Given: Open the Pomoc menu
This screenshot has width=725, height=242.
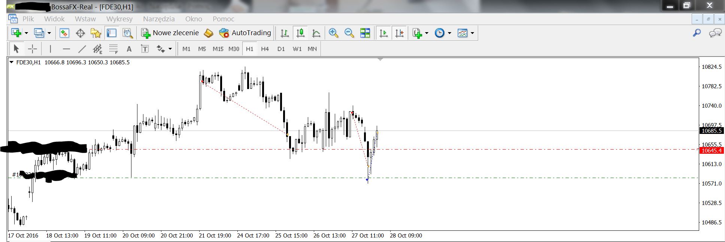Looking at the screenshot, I should coord(224,19).
